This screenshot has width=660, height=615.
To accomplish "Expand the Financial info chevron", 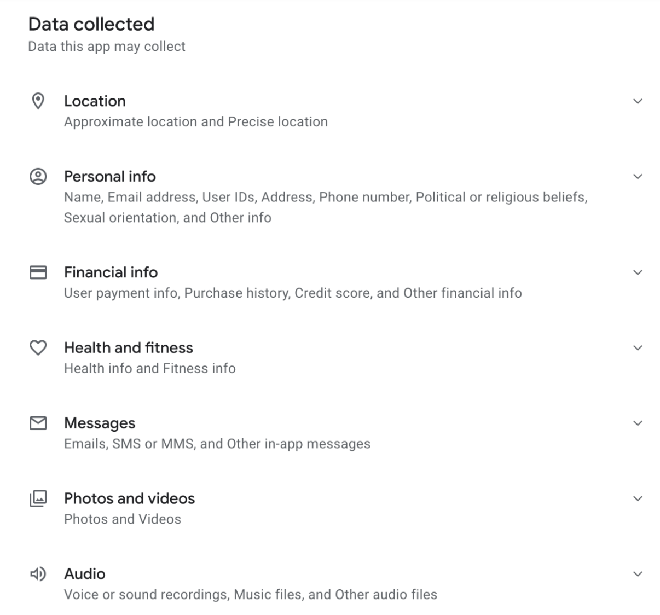I will click(x=638, y=272).
